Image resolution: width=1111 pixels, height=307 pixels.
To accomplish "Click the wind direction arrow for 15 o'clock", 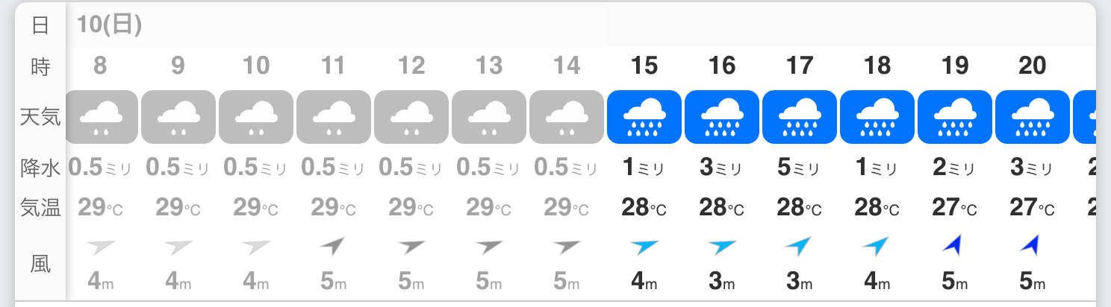I will pyautogui.click(x=644, y=247).
